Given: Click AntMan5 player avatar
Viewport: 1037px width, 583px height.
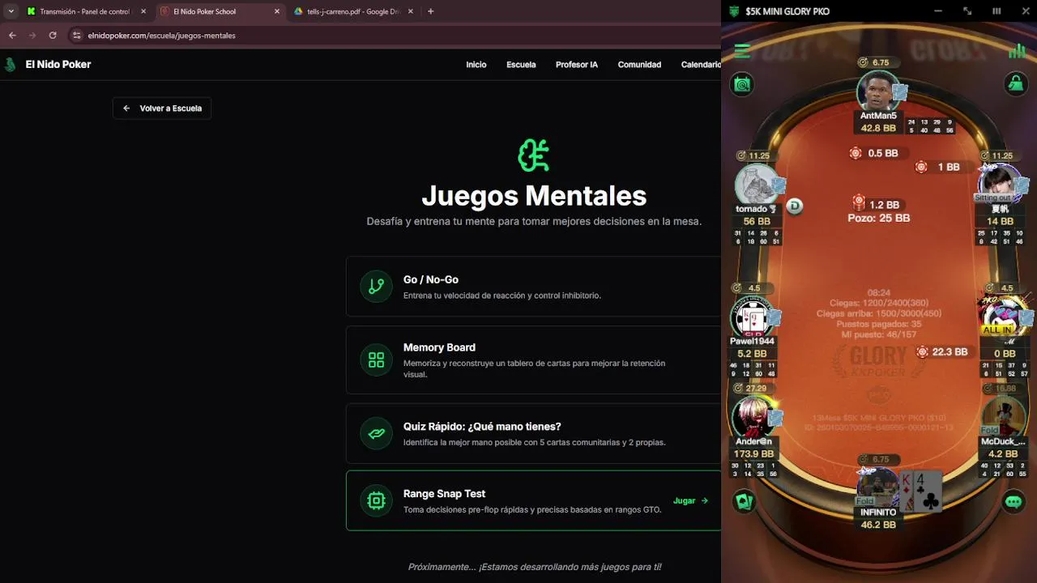Looking at the screenshot, I should coord(878,93).
